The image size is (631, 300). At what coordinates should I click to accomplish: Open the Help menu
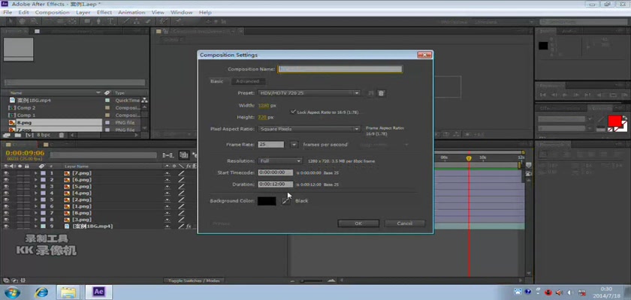point(205,13)
